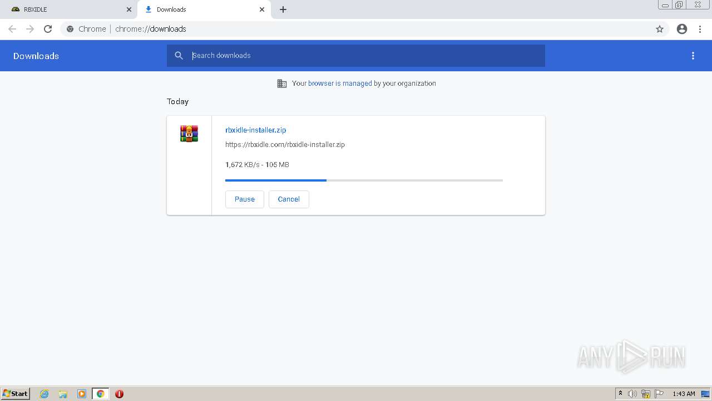Viewport: 712px width, 401px height.
Task: Cancel the rbxidle-installer.zip download
Action: (x=289, y=199)
